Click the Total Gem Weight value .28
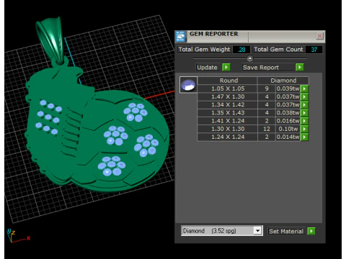 coord(241,50)
